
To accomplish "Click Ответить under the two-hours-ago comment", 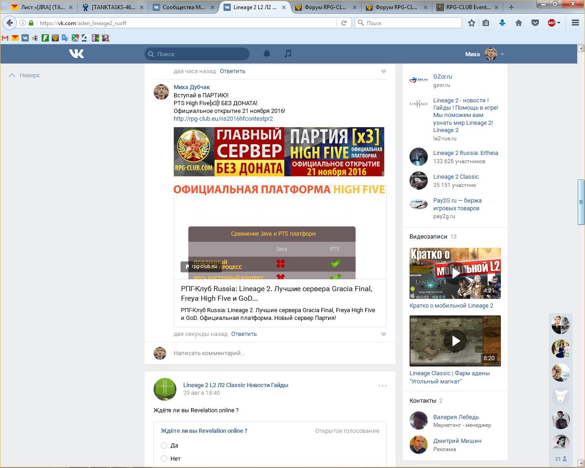I will (x=233, y=71).
